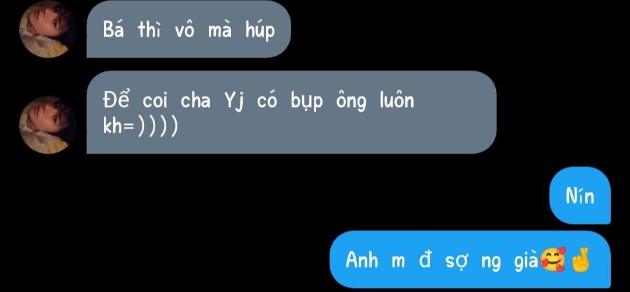
Task: Tap the "Anh m đ sợ ng già" bubble
Action: pyautogui.click(x=470, y=259)
